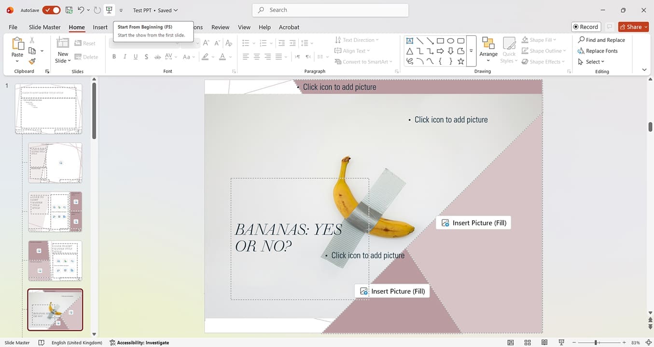Choose the Oval shape in gallery

click(450, 41)
